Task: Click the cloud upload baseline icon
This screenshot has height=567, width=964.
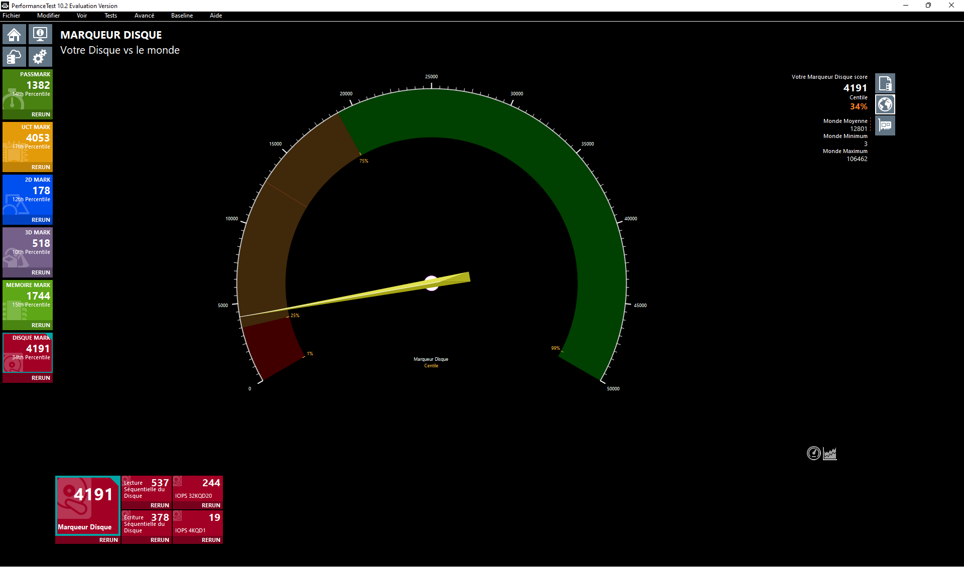Action: (14, 57)
